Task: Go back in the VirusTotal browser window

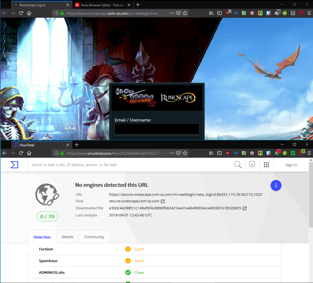Action: tap(5, 153)
